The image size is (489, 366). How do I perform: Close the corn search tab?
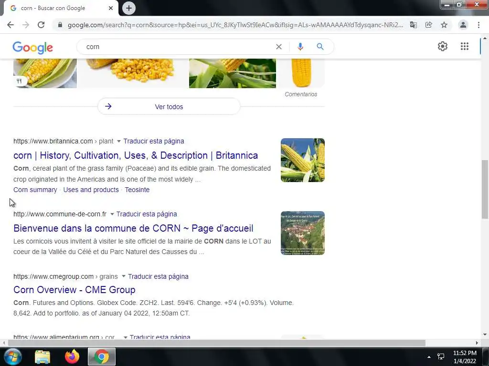pos(111,8)
